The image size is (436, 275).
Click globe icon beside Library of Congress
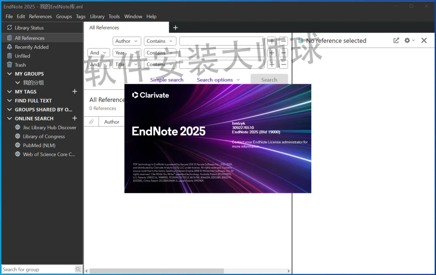coord(17,136)
